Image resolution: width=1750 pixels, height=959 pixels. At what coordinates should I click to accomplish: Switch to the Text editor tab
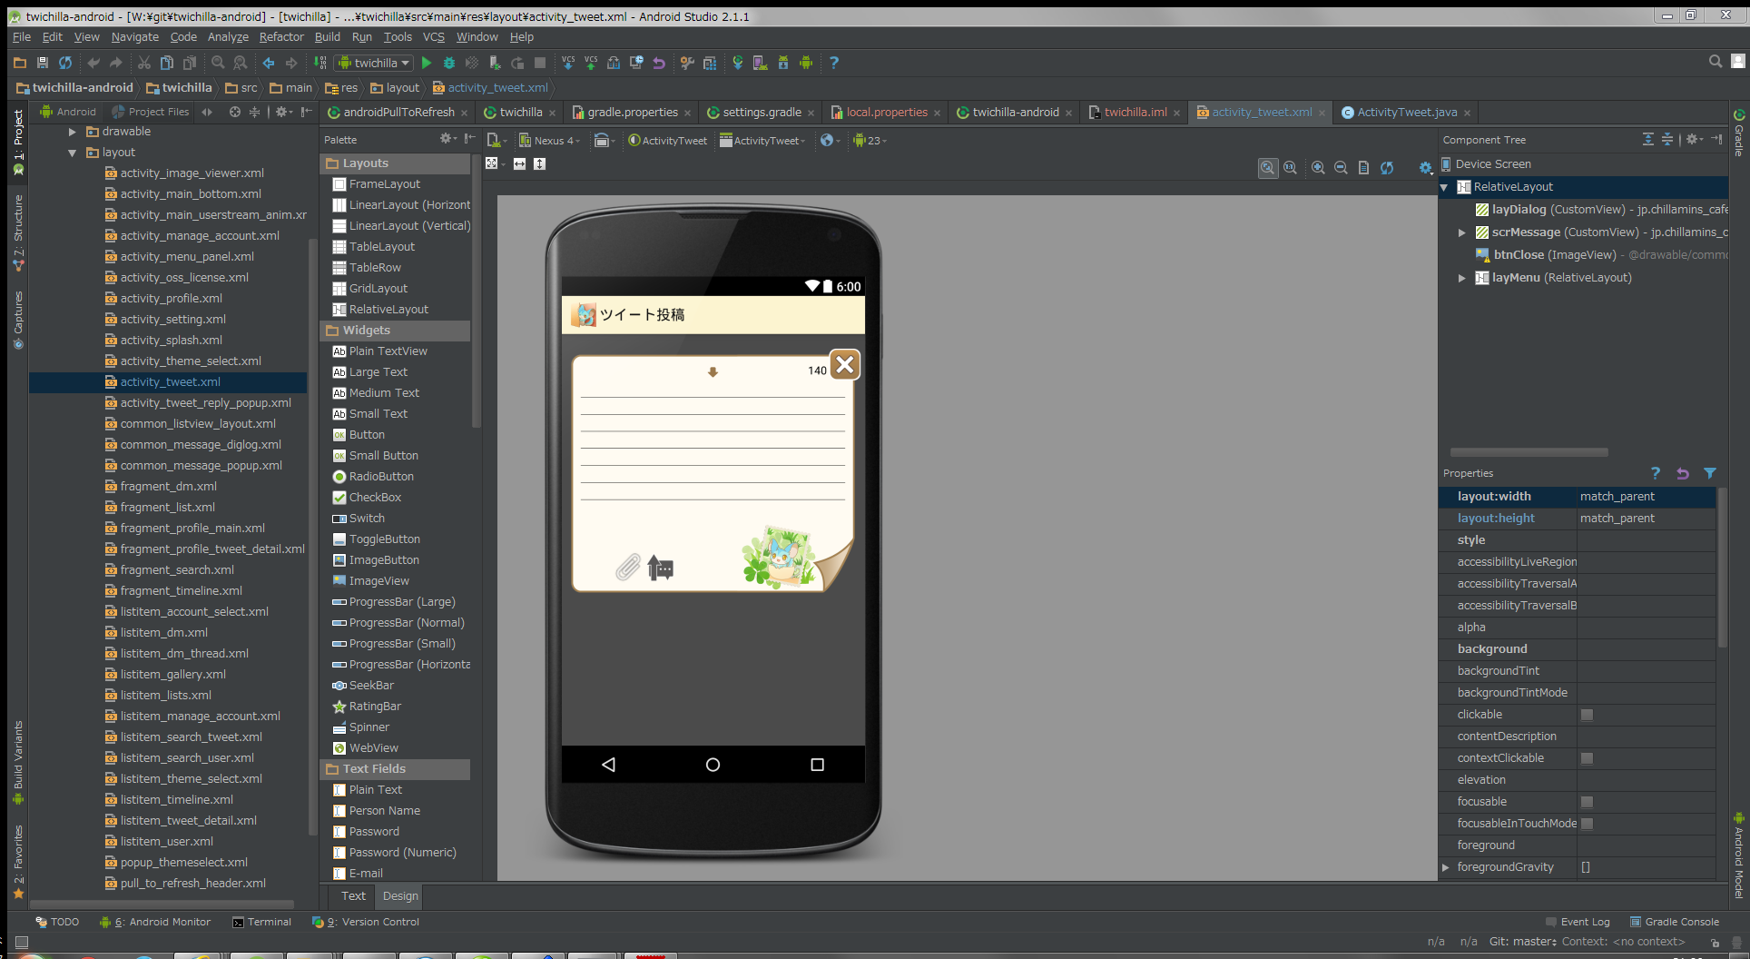point(353,895)
